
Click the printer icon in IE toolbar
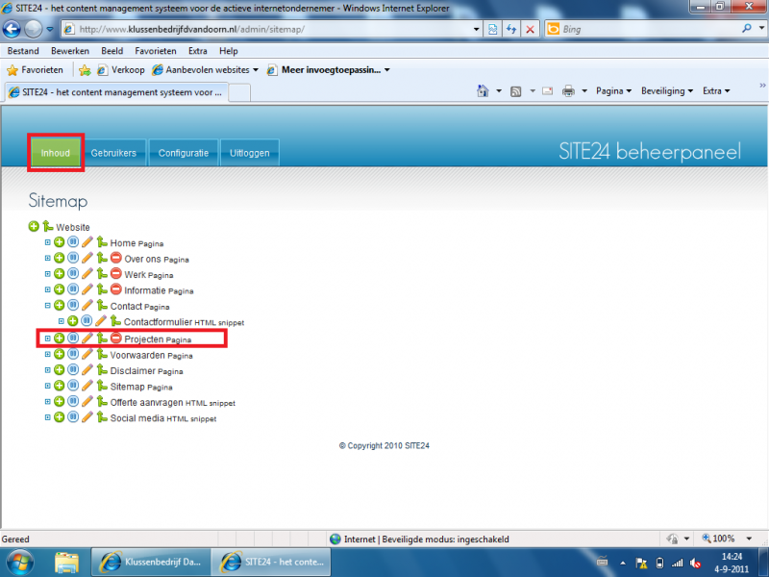point(568,91)
